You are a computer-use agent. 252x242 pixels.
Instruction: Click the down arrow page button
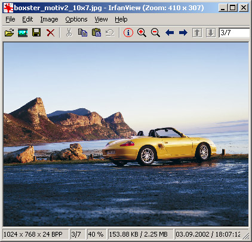pyautogui.click(x=211, y=33)
